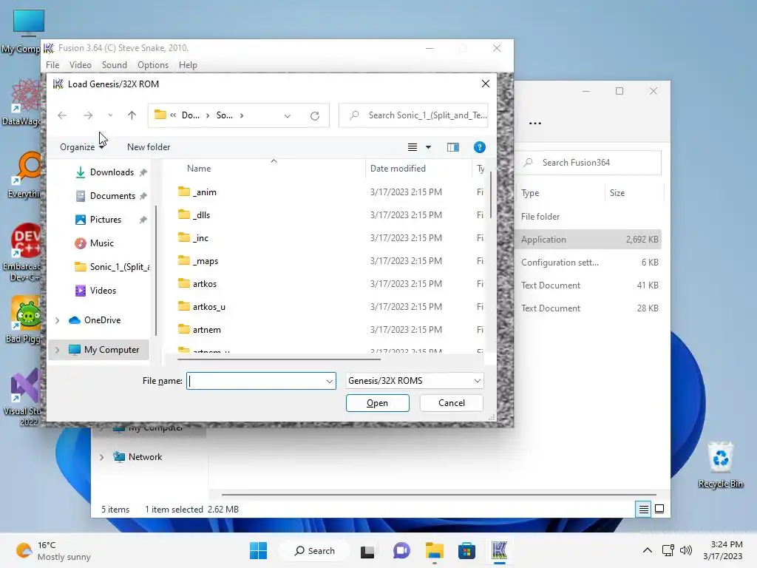Click the taskbar Search box
The height and width of the screenshot is (568, 757).
(315, 550)
